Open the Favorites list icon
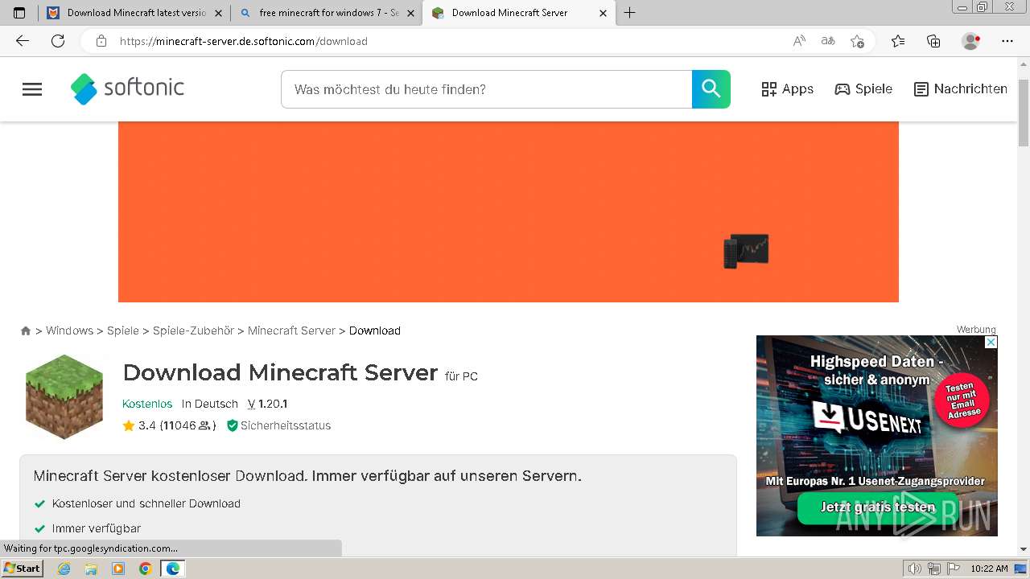The image size is (1030, 579). pos(898,41)
